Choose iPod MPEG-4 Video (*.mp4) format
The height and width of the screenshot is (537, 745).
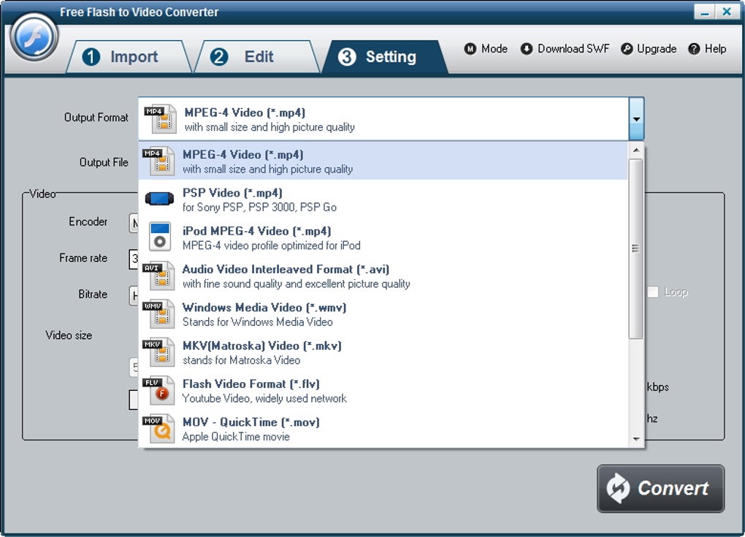coord(383,237)
